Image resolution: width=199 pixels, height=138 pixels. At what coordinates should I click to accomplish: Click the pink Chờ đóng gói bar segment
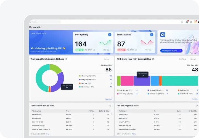click(x=127, y=81)
